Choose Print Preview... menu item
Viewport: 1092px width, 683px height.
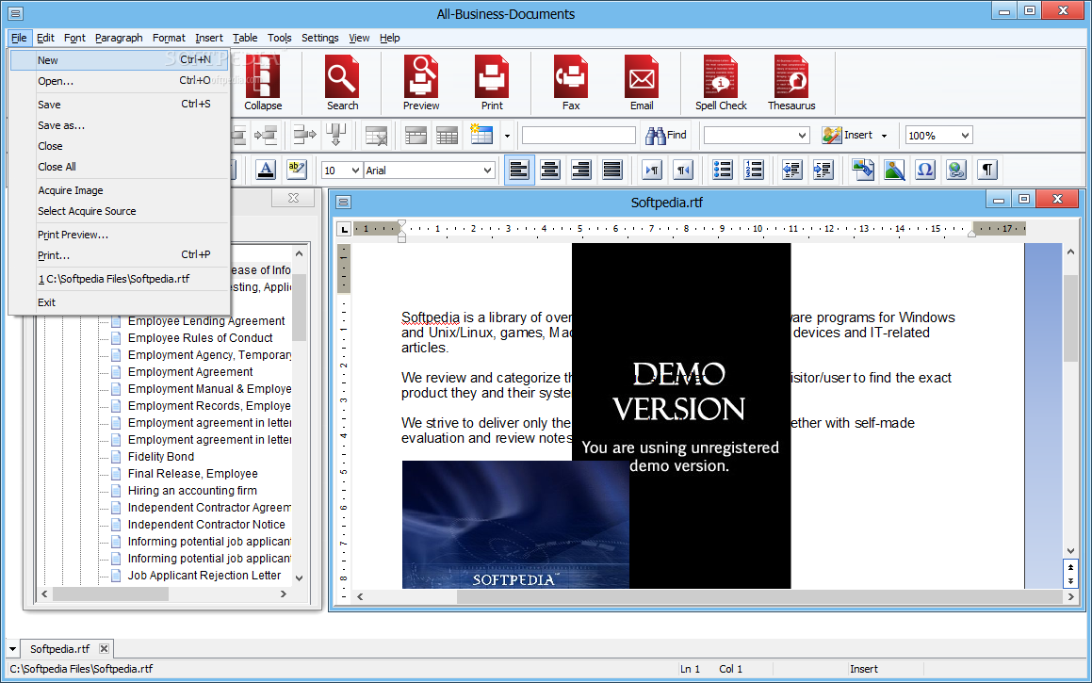[x=119, y=235]
